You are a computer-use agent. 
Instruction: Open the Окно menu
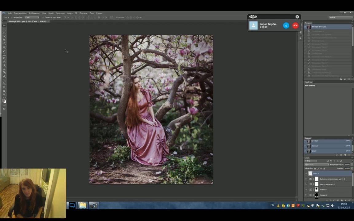click(x=92, y=13)
